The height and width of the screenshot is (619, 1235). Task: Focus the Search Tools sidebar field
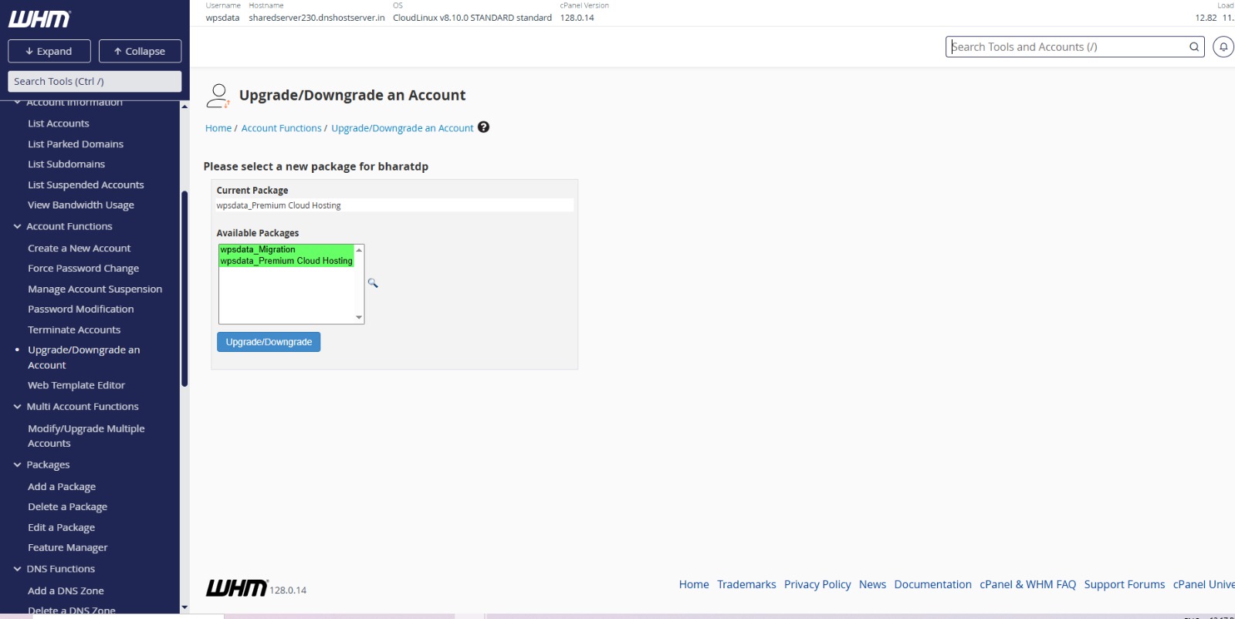[94, 82]
